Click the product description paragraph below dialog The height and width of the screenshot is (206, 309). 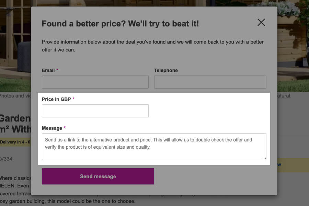[x=69, y=201]
